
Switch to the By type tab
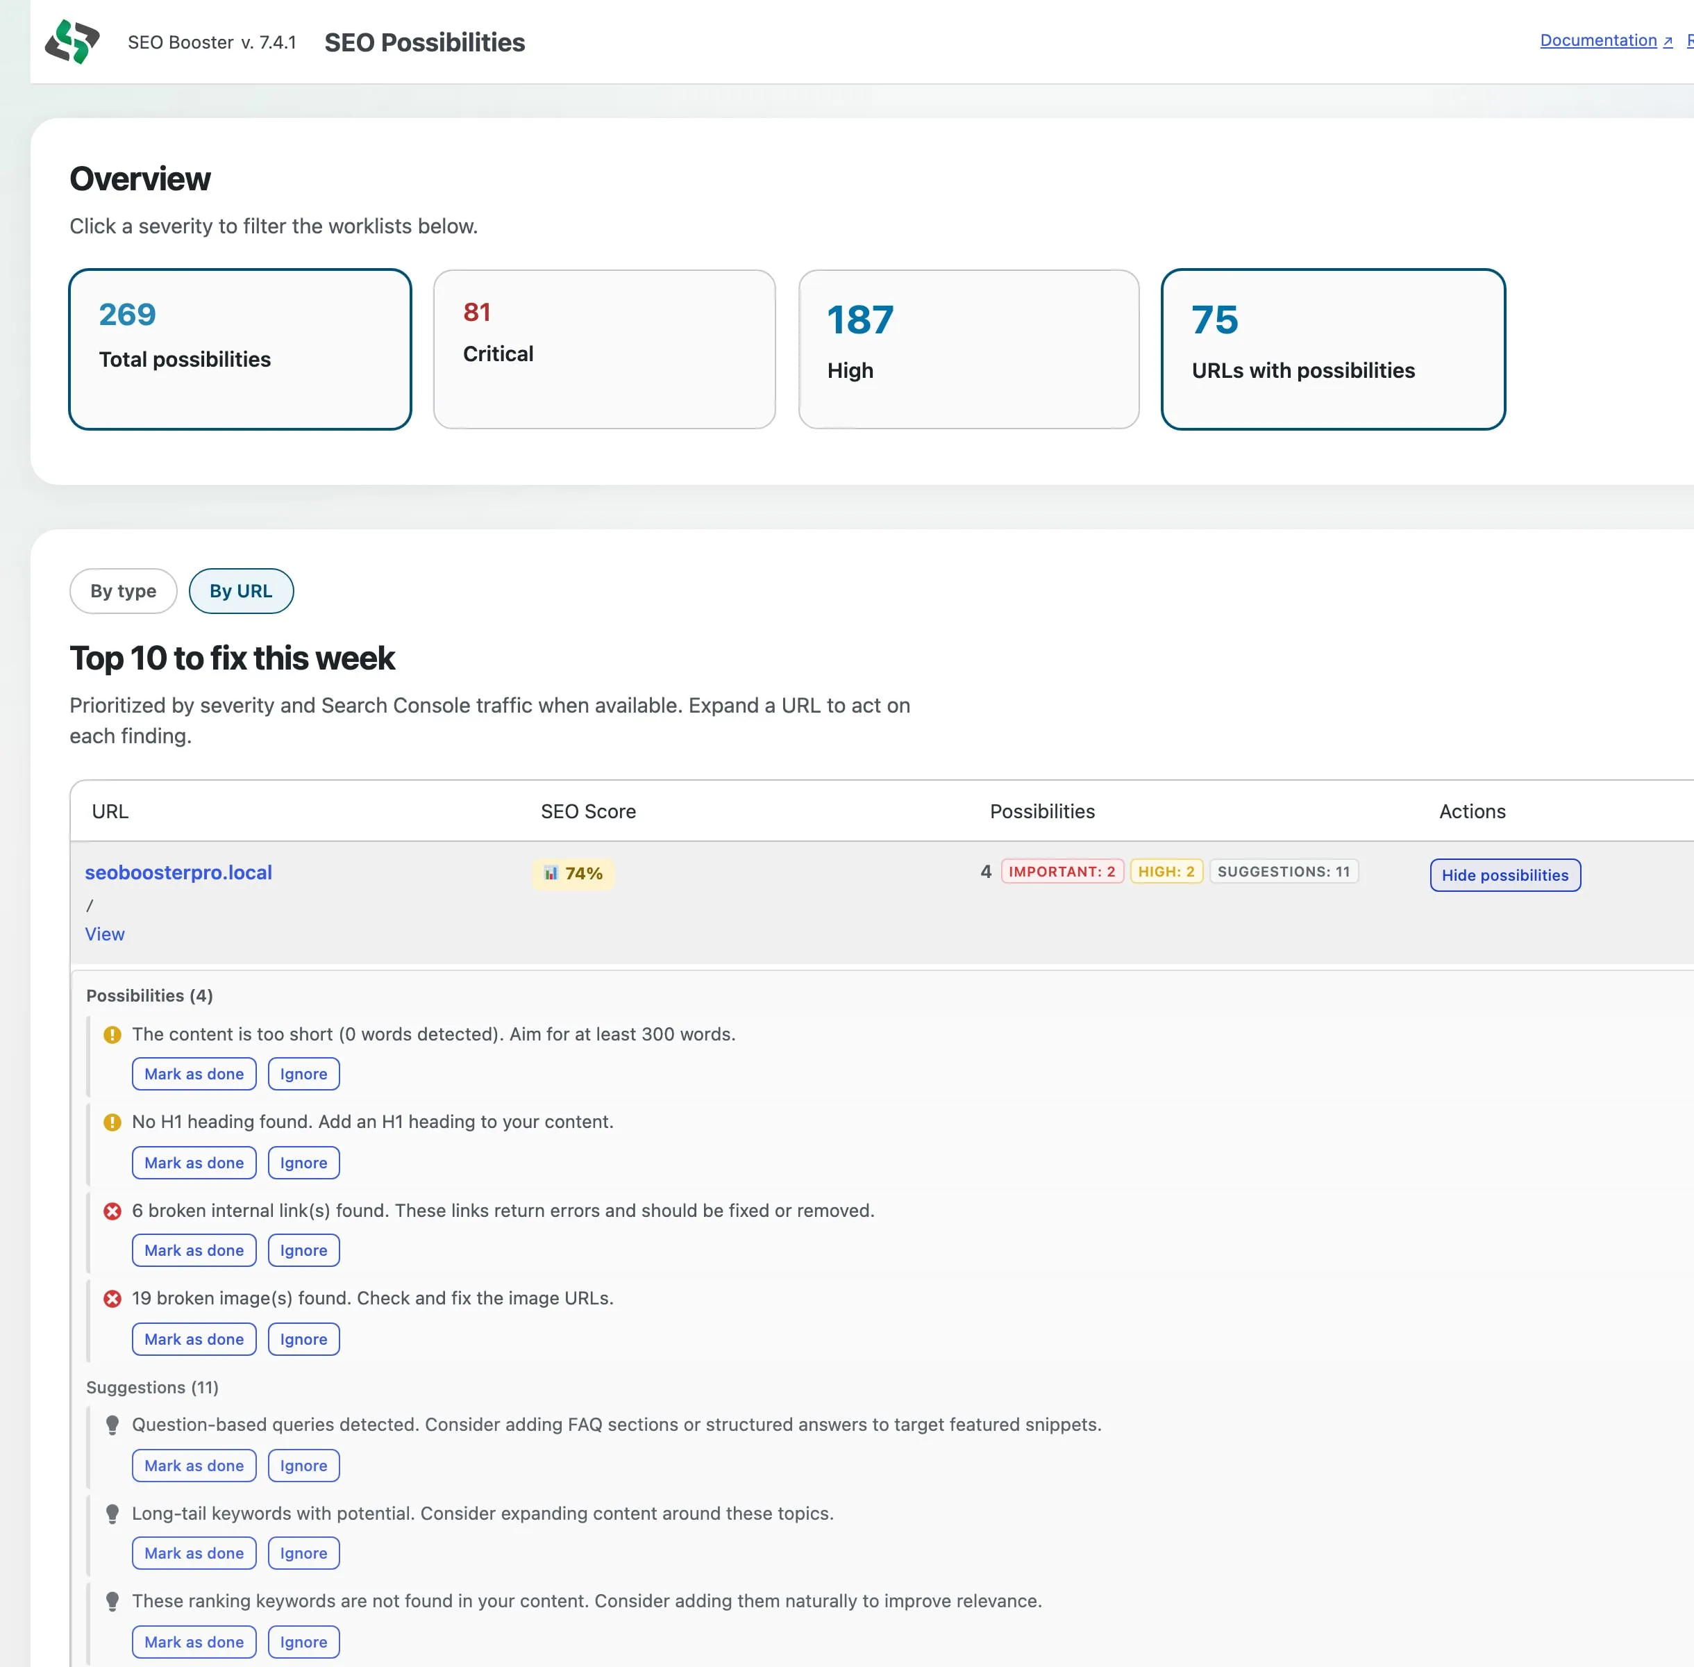click(124, 591)
